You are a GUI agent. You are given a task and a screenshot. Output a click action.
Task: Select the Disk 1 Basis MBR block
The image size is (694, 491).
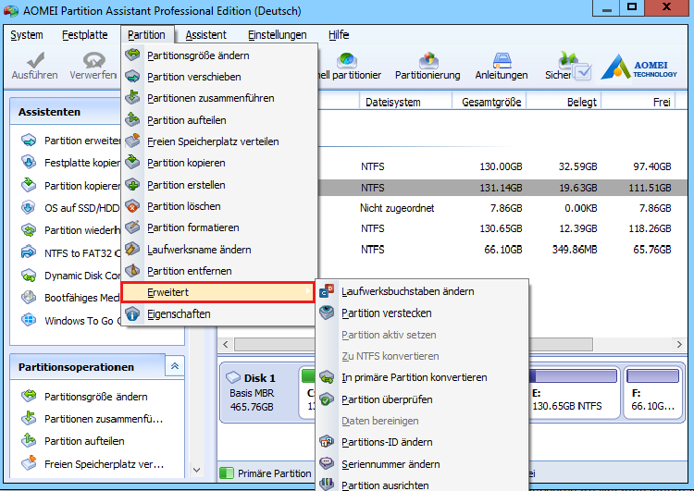[259, 392]
